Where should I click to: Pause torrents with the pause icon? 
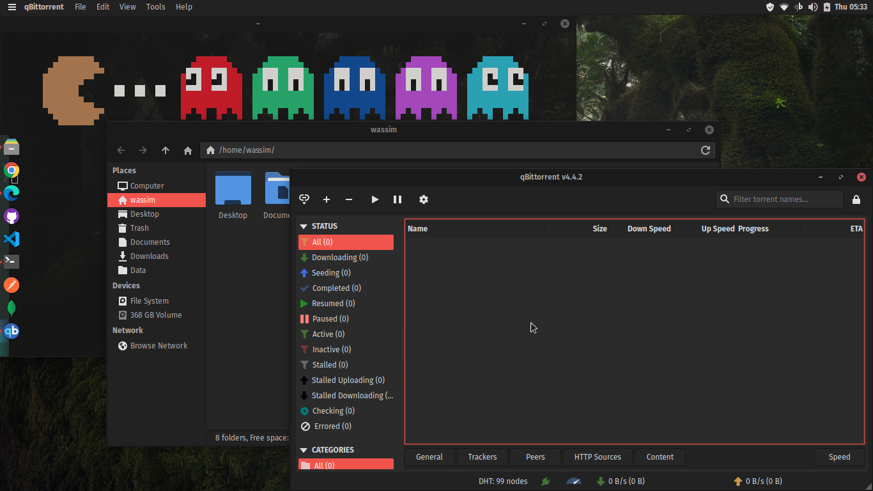coord(398,199)
